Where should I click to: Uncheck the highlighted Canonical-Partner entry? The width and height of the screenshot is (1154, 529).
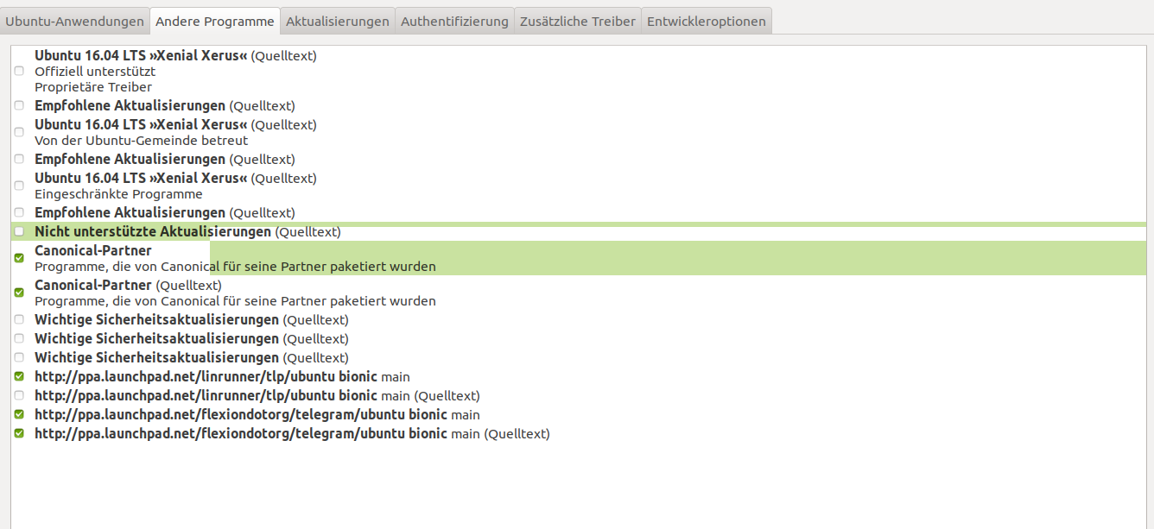(x=19, y=258)
